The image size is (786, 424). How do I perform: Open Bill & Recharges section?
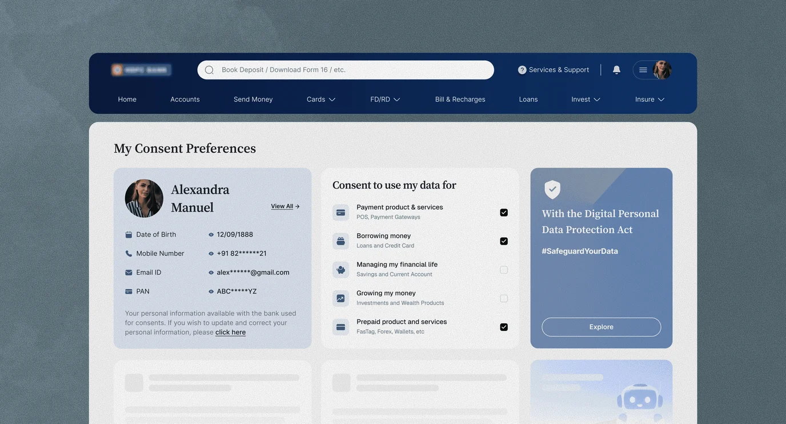(x=460, y=99)
